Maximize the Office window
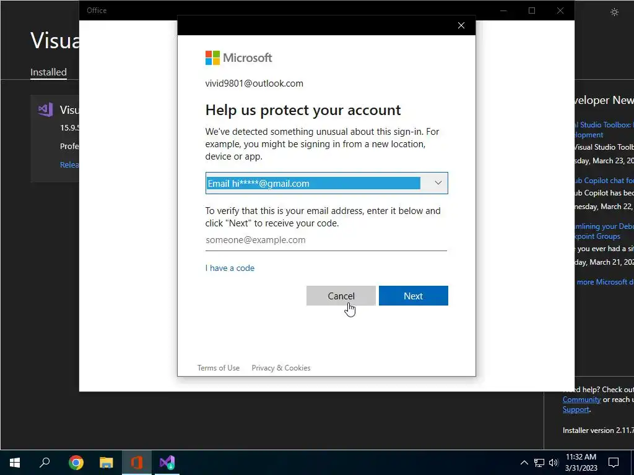 tap(532, 11)
